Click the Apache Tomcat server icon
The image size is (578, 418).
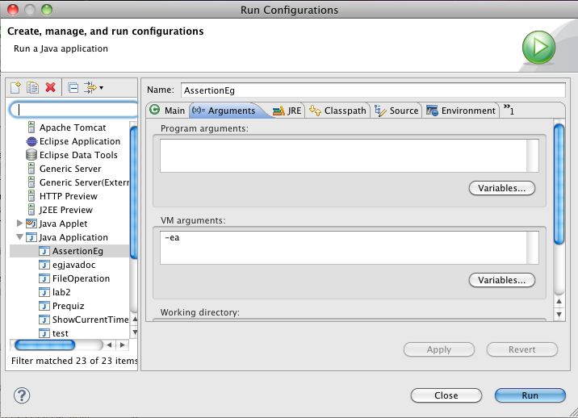pos(31,127)
